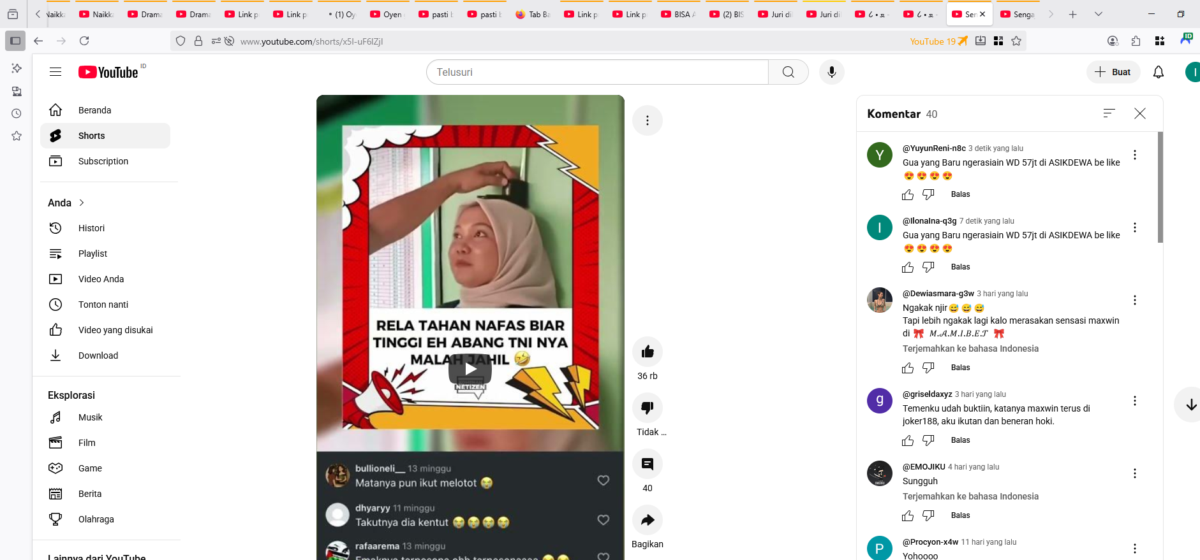Open the comment sort options

click(1109, 113)
